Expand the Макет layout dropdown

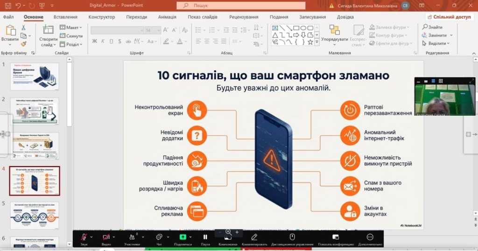81,28
